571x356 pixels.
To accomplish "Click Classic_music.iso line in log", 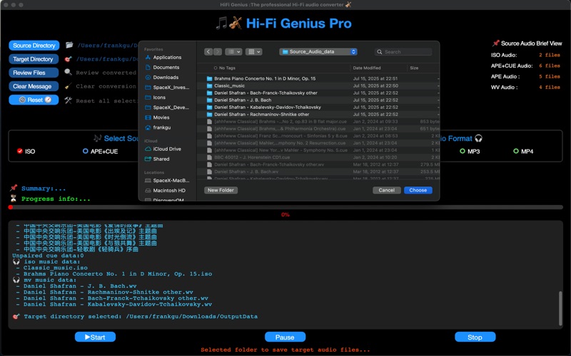I will (56, 268).
